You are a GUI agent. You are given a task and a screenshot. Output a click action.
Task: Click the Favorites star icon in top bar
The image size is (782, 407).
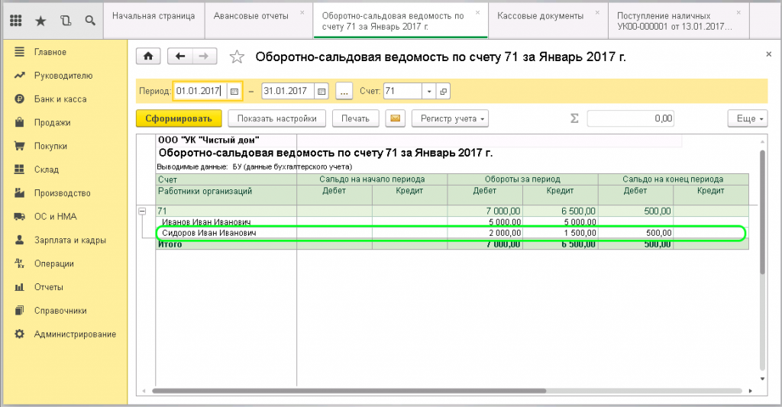pos(40,20)
